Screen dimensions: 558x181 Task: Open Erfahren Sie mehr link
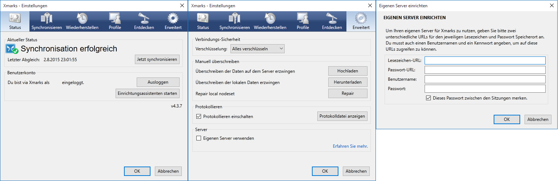click(350, 146)
